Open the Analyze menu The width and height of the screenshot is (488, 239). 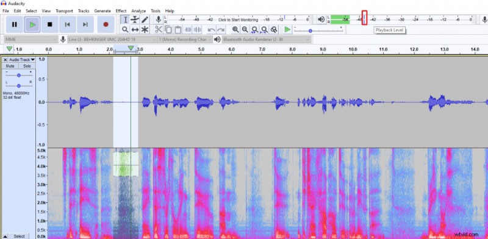pyautogui.click(x=138, y=11)
